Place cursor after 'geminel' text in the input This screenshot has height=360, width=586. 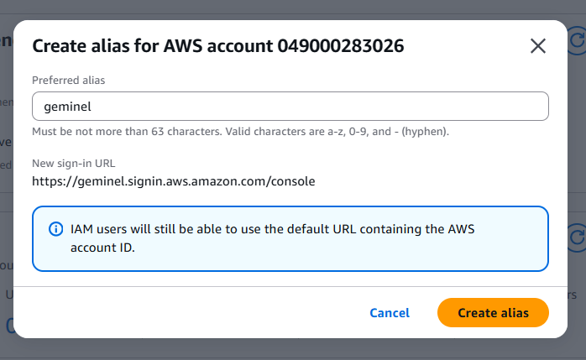tap(92, 107)
